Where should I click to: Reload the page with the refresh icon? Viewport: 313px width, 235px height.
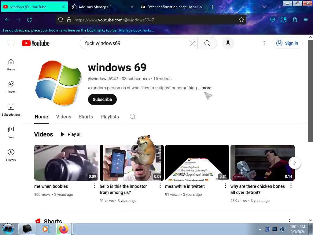29,20
